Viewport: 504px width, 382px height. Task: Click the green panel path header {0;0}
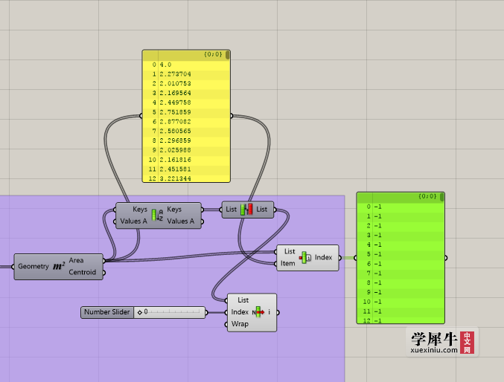point(427,196)
